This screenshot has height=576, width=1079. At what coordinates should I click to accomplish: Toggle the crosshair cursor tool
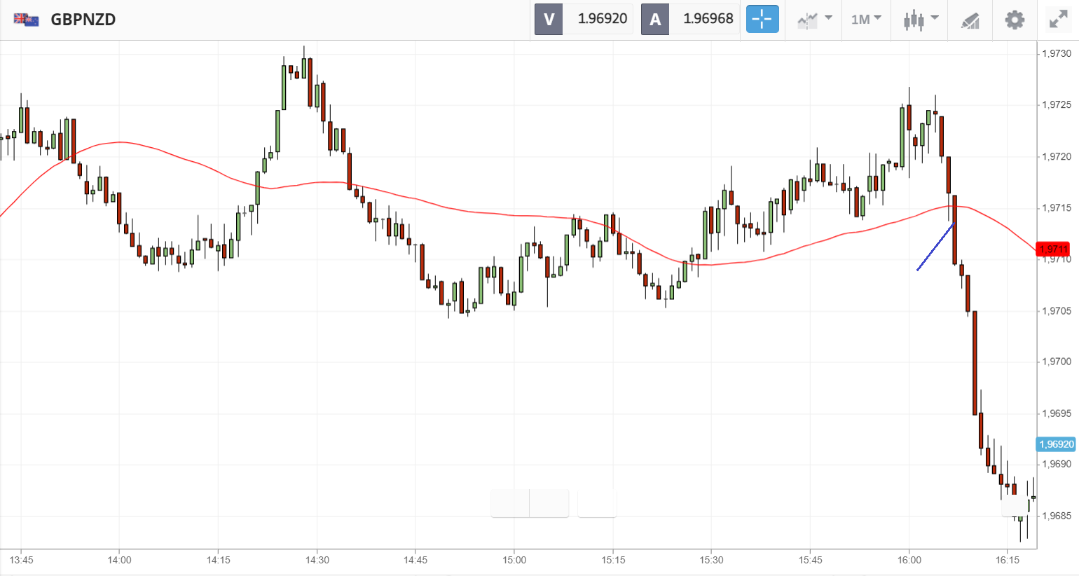pos(762,19)
